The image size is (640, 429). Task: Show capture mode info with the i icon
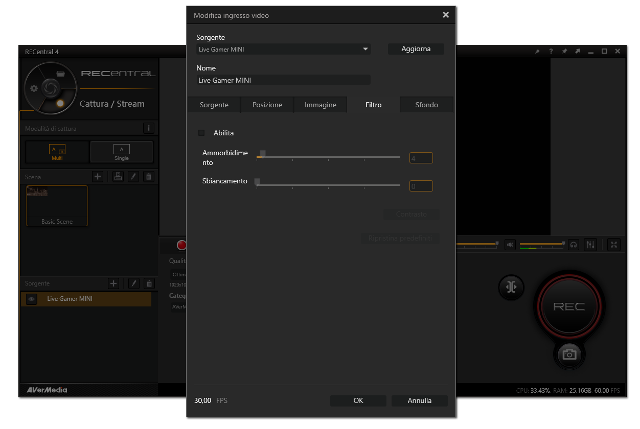click(149, 128)
